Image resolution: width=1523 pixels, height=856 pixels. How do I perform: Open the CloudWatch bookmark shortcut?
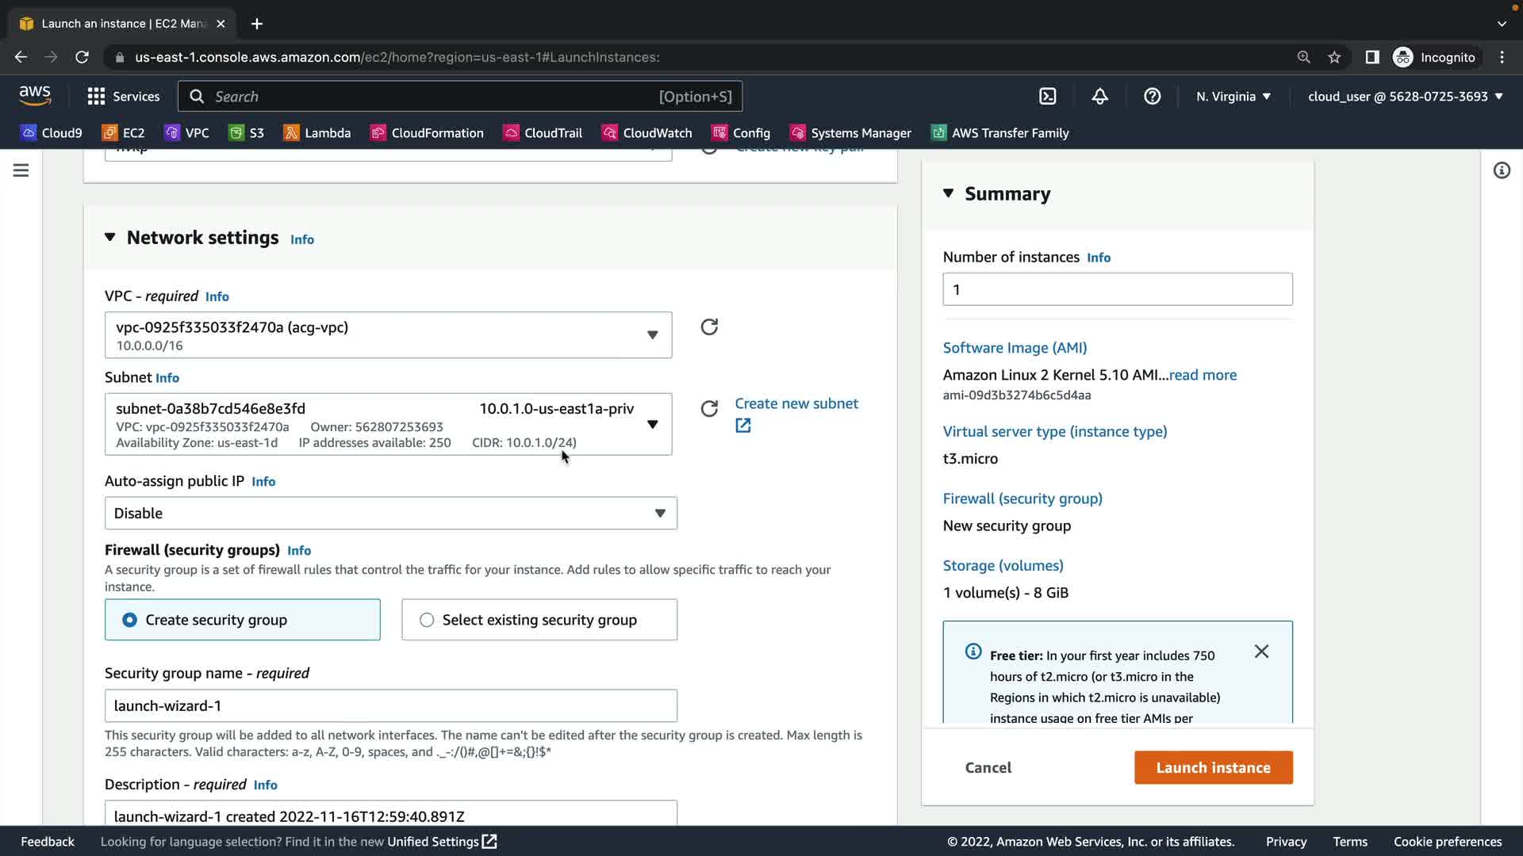click(647, 133)
